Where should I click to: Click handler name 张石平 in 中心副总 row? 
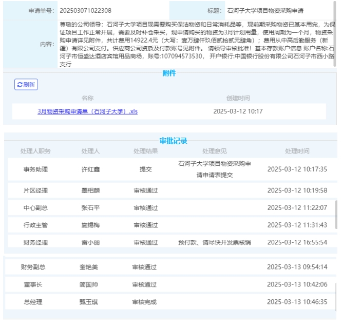coord(90,207)
